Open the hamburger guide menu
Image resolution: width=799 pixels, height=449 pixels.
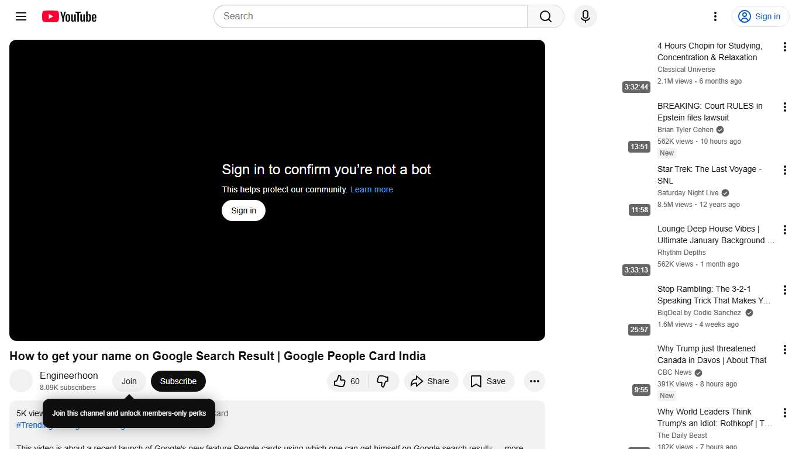tap(20, 16)
